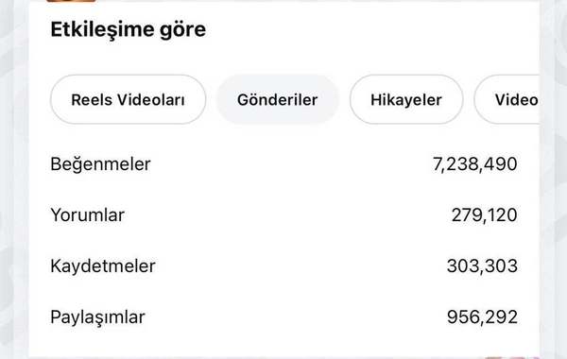Click the Kaydetmeler label
The height and width of the screenshot is (359, 567).
tap(103, 266)
